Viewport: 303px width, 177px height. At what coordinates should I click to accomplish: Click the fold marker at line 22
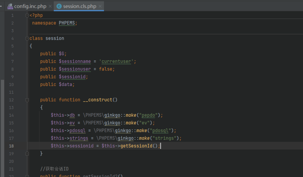tap(27, 176)
